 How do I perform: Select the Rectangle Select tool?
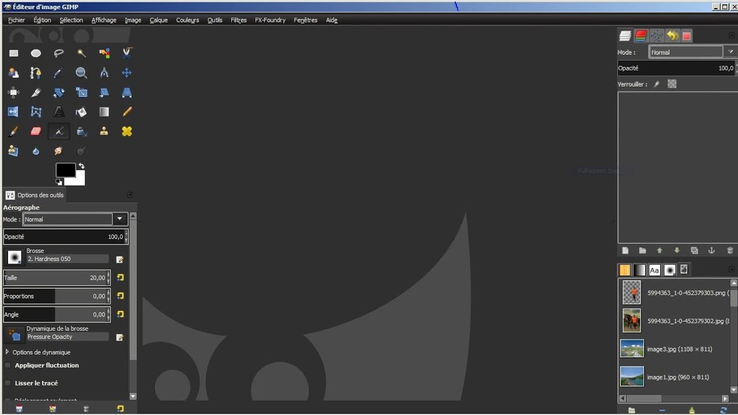click(x=13, y=54)
